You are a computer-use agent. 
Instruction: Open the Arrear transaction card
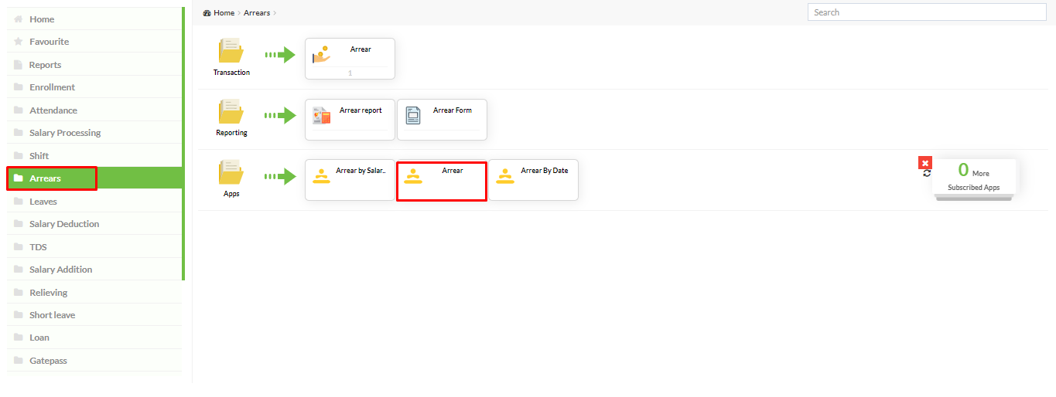click(350, 59)
